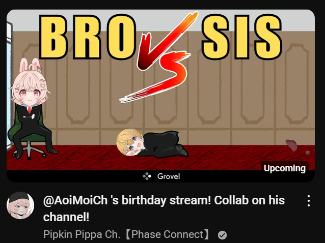
Task: Click the word channel! in the title
Action: (x=66, y=217)
